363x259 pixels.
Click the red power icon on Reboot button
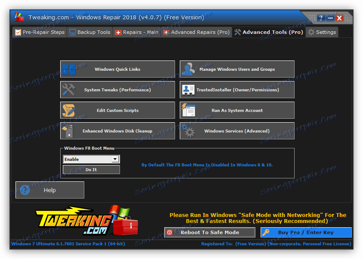point(169,232)
